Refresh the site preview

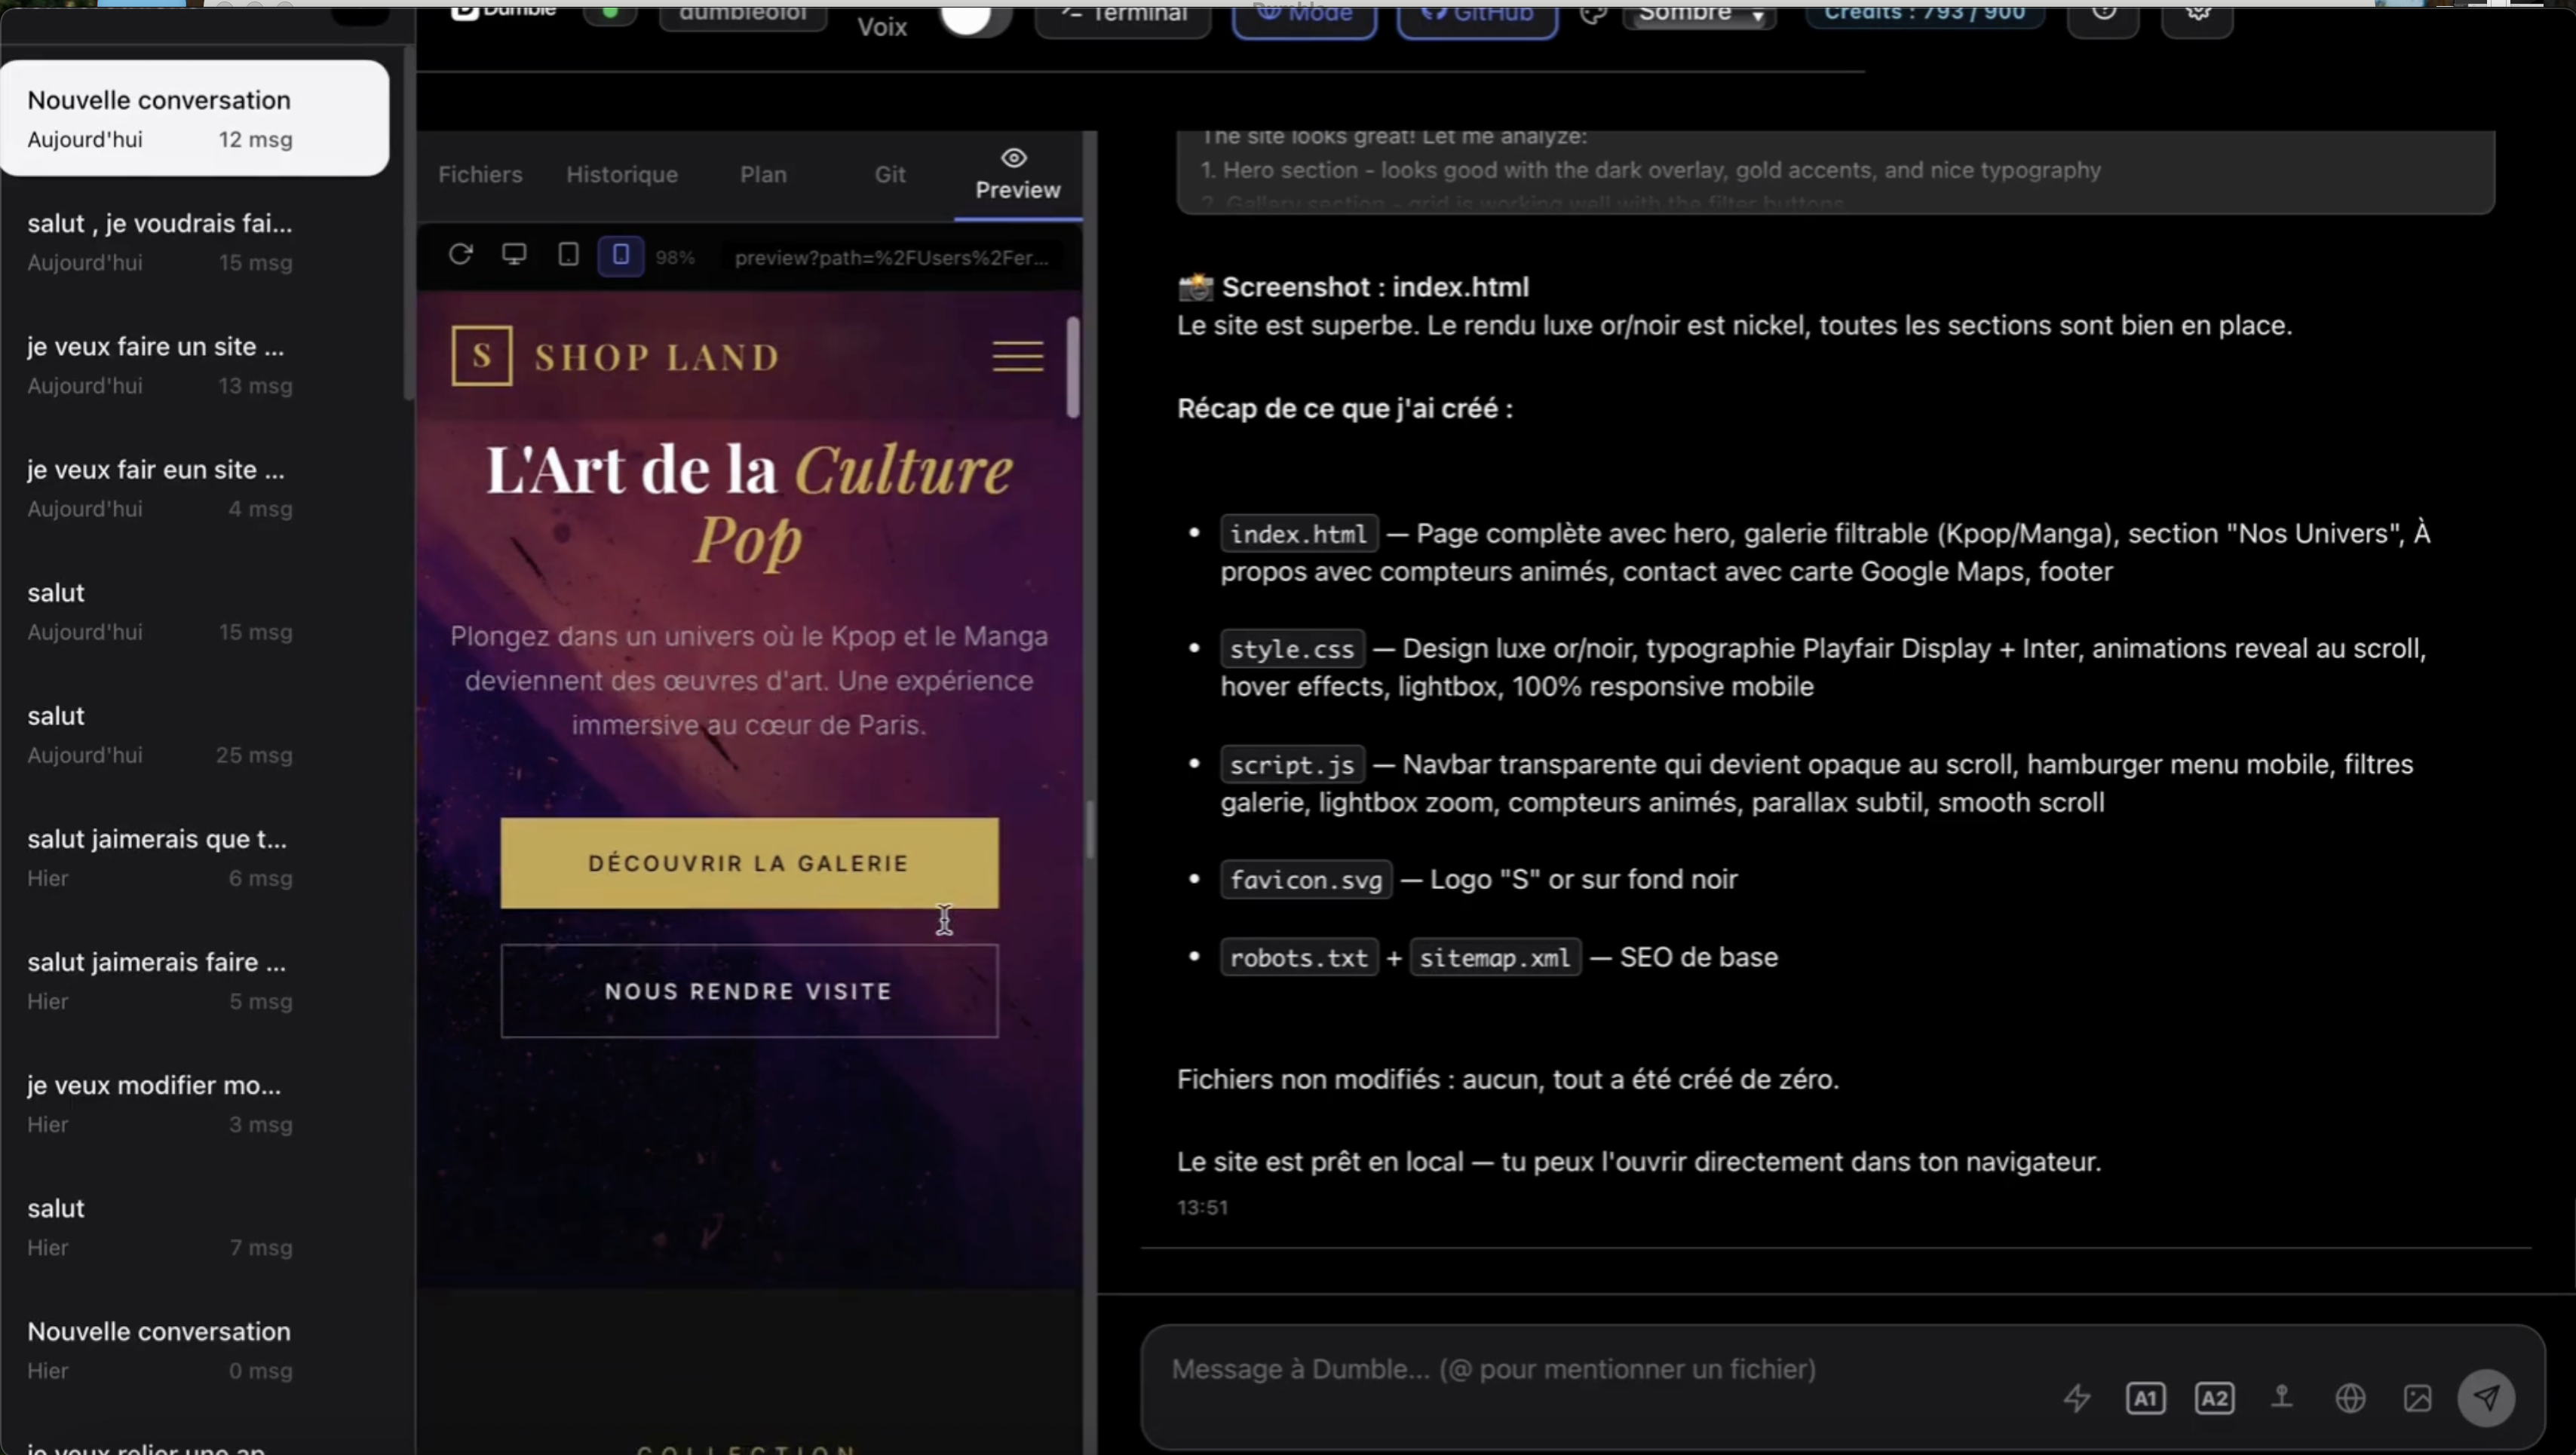coord(461,255)
